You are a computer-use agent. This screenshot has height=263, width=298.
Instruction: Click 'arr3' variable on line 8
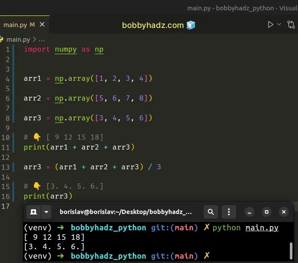click(33, 118)
